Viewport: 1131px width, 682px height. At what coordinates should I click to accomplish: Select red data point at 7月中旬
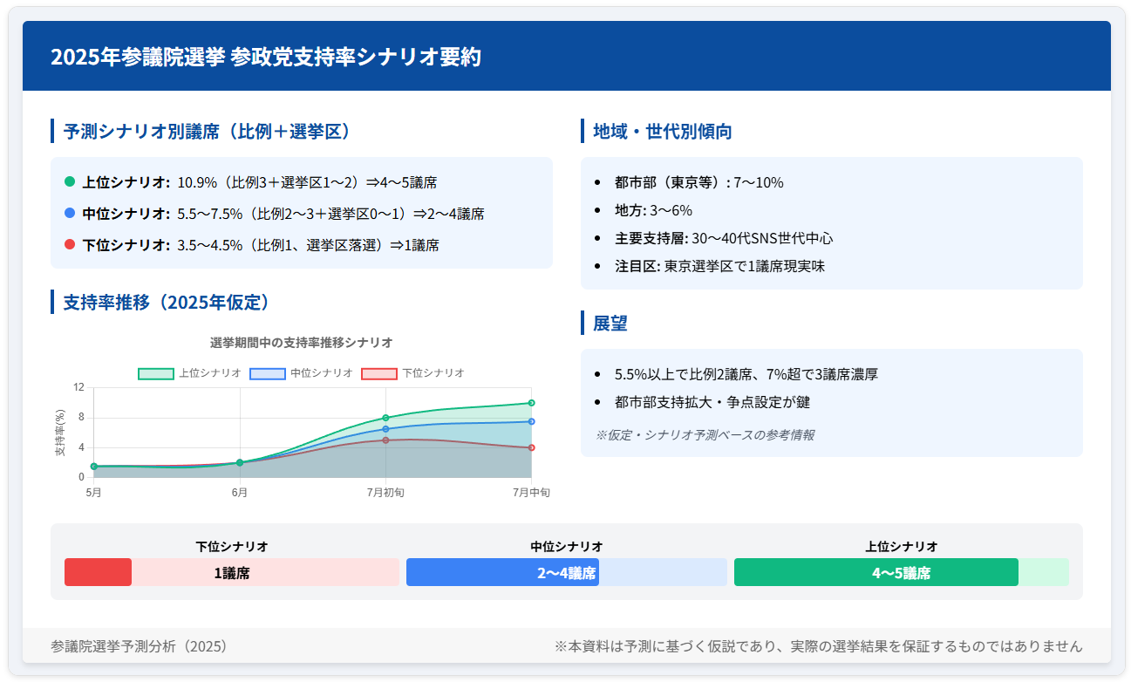(531, 447)
